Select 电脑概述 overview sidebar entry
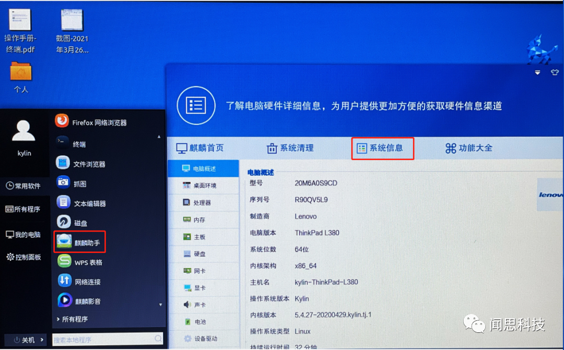 tap(203, 168)
